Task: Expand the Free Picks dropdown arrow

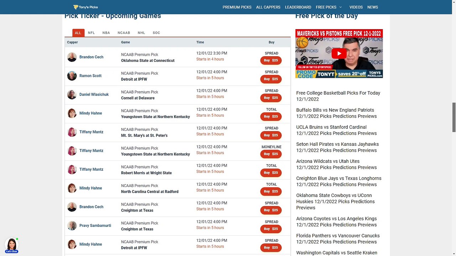Action: (340, 7)
